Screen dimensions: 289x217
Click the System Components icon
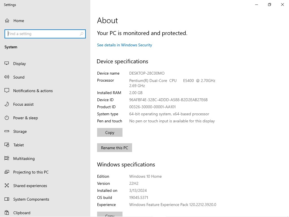pyautogui.click(x=7, y=199)
